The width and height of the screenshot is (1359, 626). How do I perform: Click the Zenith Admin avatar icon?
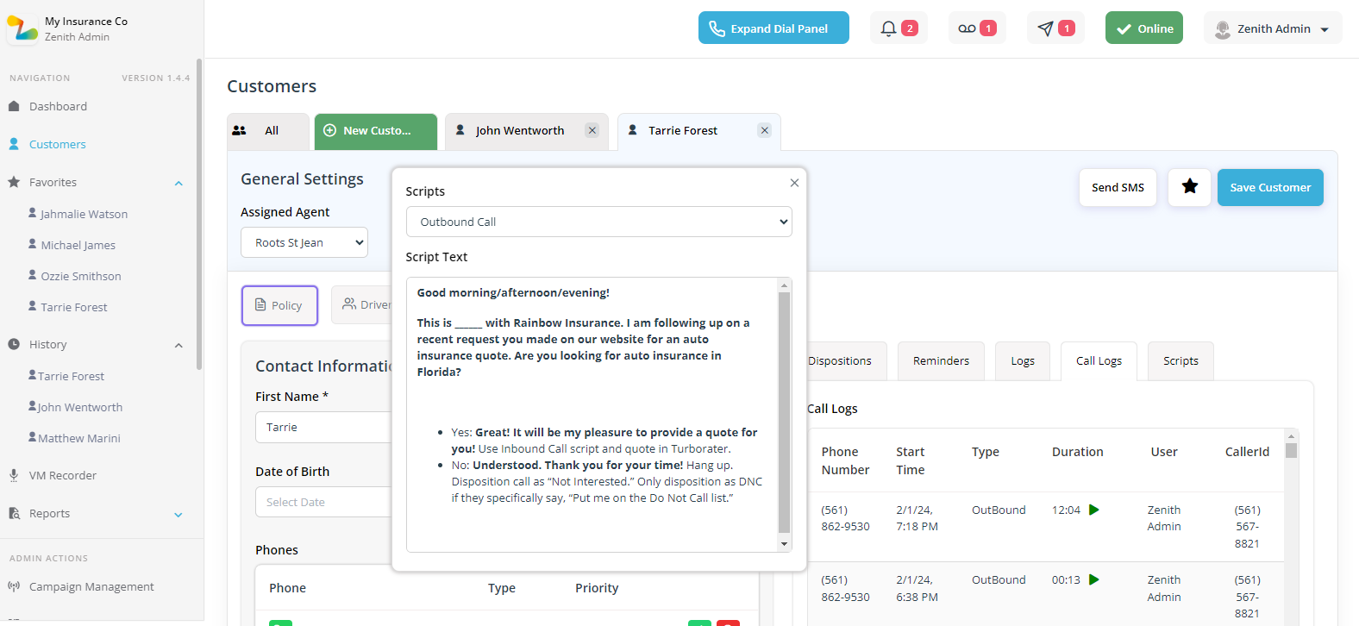click(1222, 29)
